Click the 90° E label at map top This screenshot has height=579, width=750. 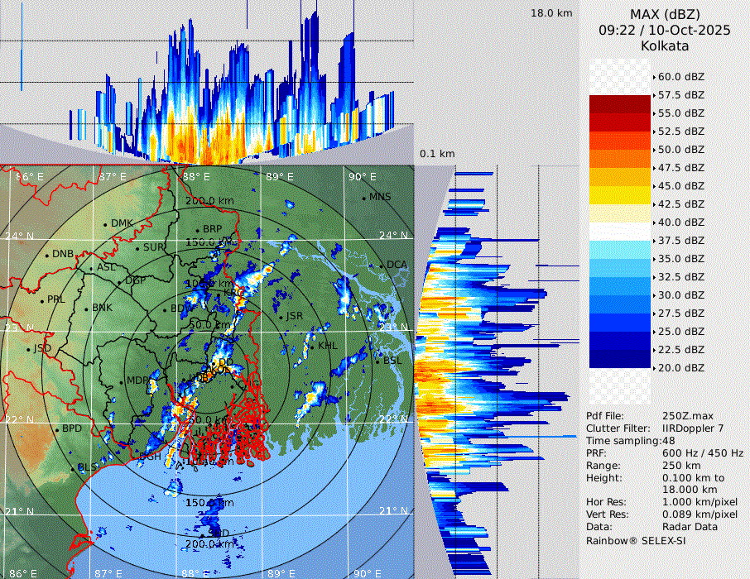click(x=362, y=177)
